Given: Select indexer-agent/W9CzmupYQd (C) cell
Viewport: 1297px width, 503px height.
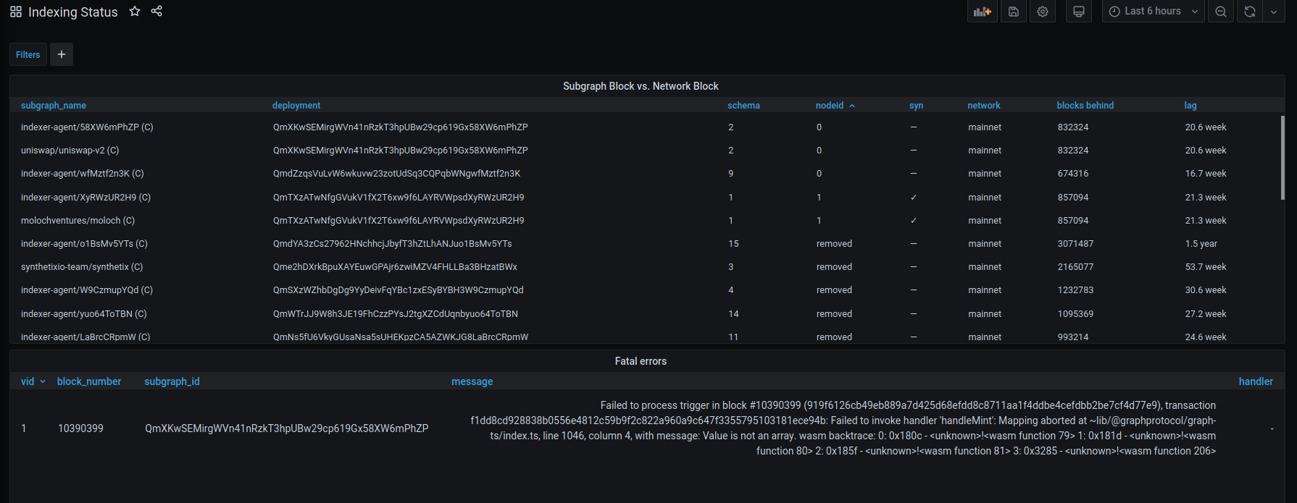Looking at the screenshot, I should pyautogui.click(x=87, y=290).
